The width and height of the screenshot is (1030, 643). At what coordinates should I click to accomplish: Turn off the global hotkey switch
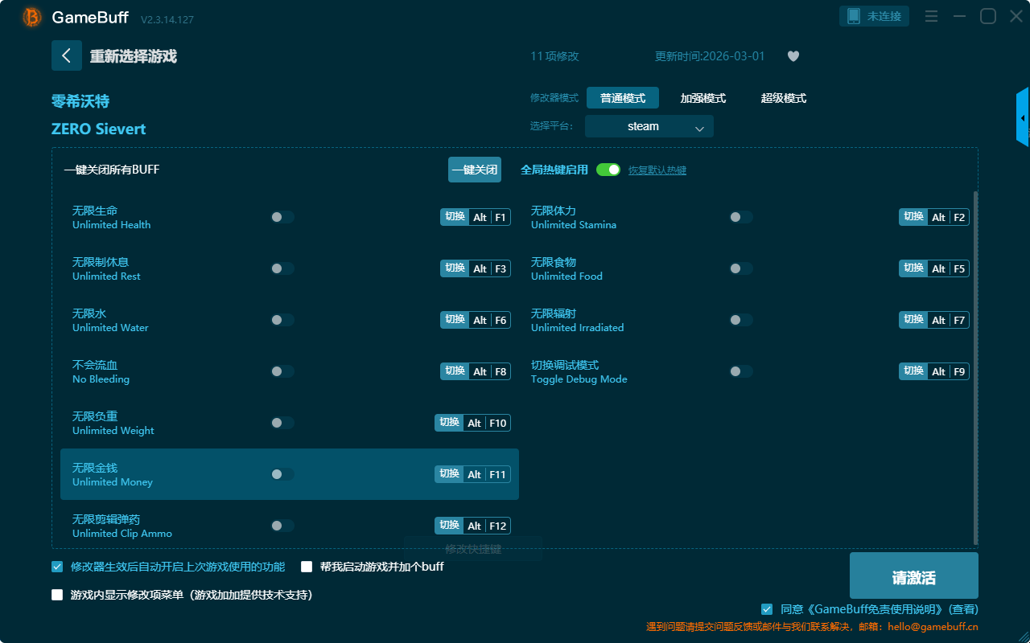coord(608,170)
